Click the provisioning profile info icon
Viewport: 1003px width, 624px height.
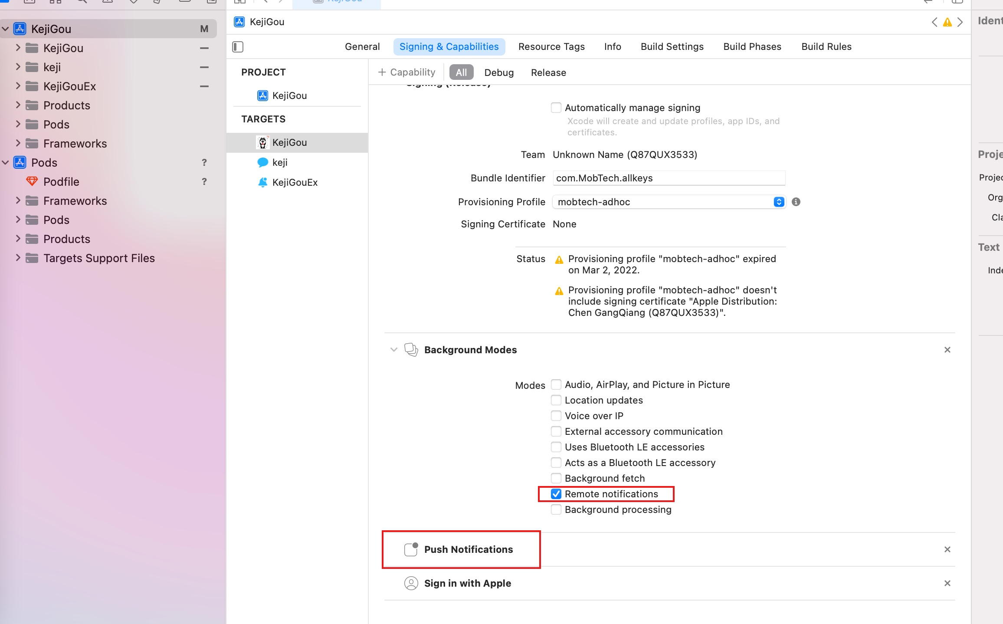coord(796,202)
